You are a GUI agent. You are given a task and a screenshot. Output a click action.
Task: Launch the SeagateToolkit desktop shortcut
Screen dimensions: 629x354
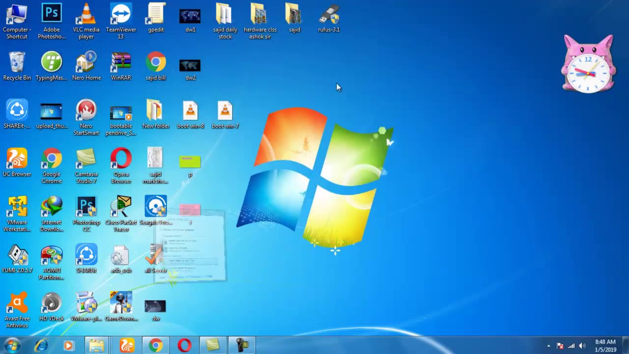coord(156,211)
